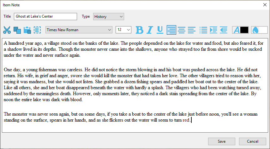Select left text alignment
Screen dimensions: 270x149
(x=171, y=30)
